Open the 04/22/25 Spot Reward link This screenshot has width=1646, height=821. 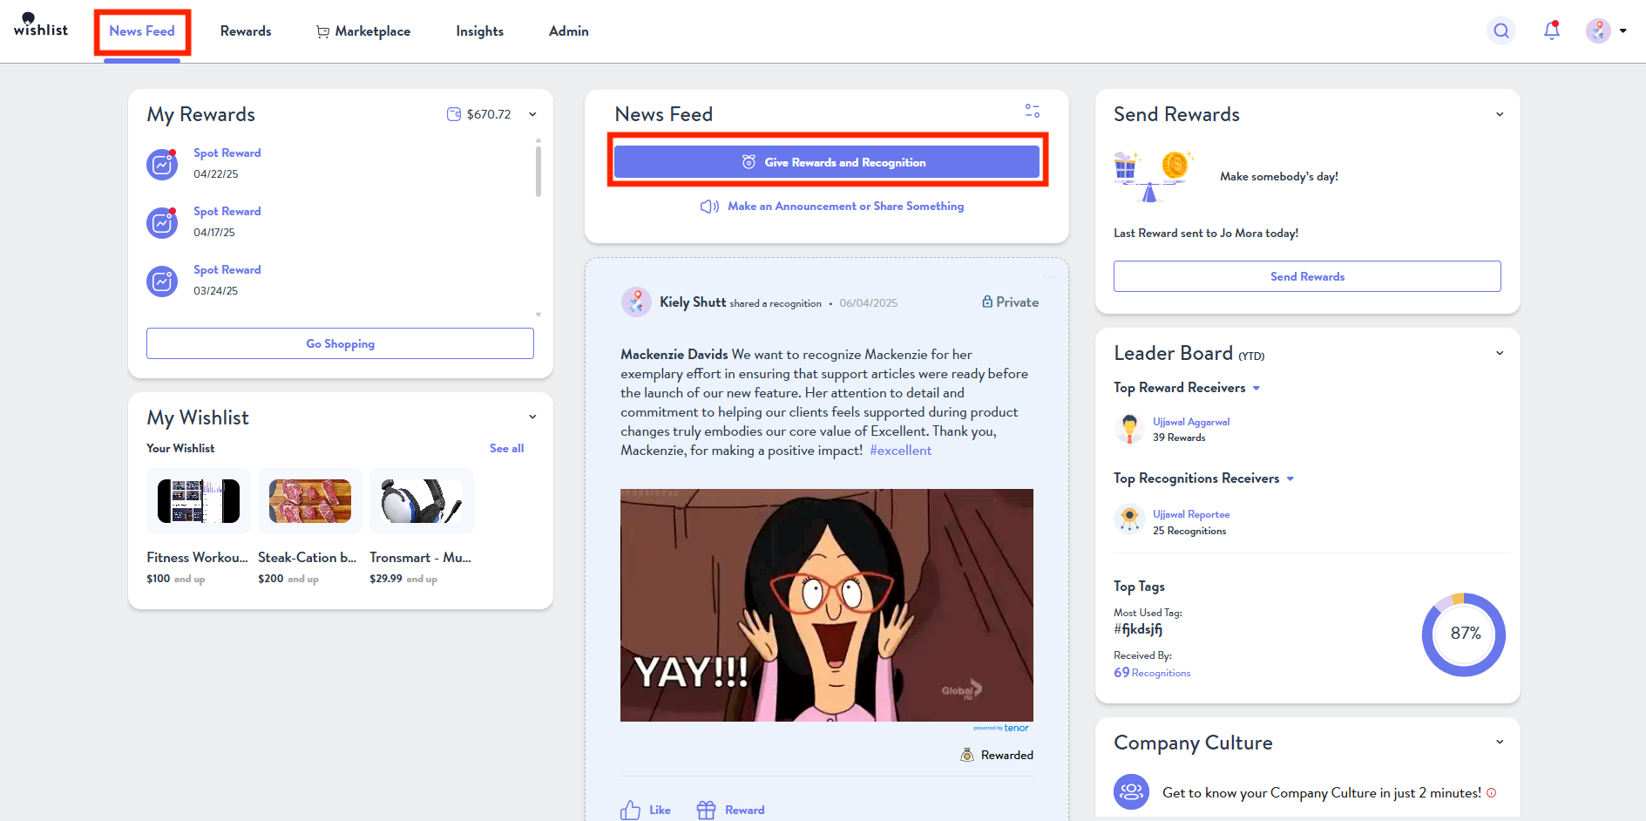pyautogui.click(x=227, y=153)
